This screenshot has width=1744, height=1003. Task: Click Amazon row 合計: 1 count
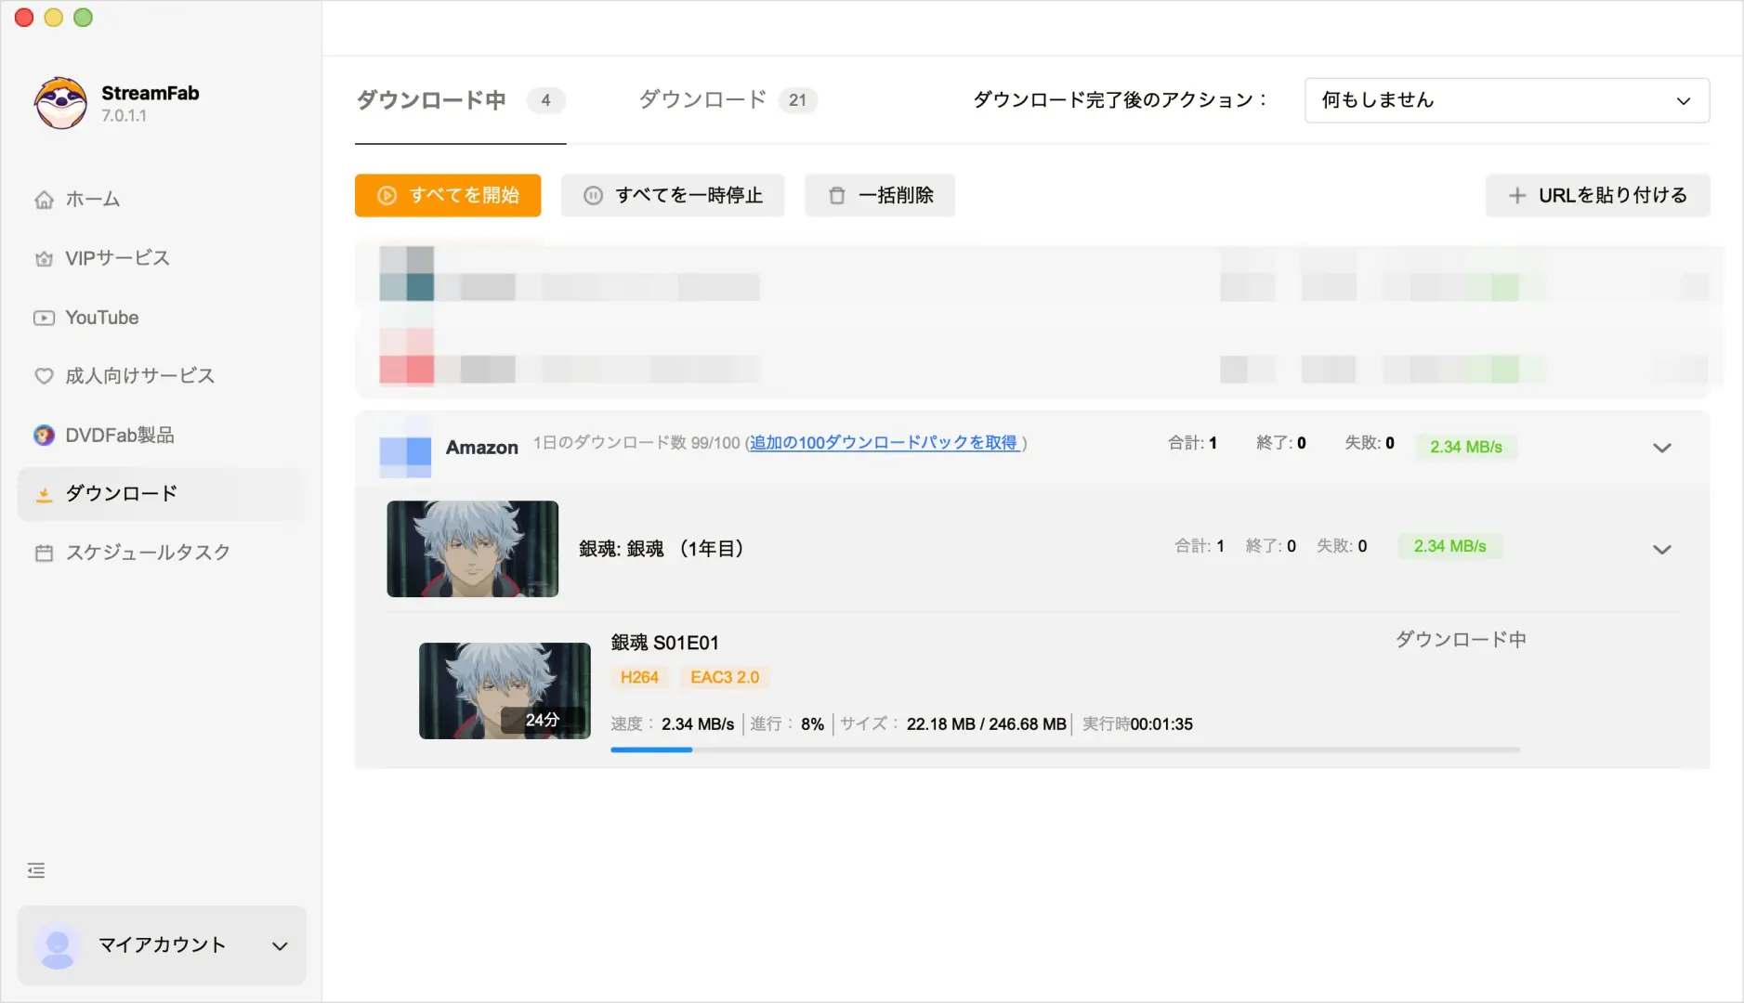[1192, 443]
